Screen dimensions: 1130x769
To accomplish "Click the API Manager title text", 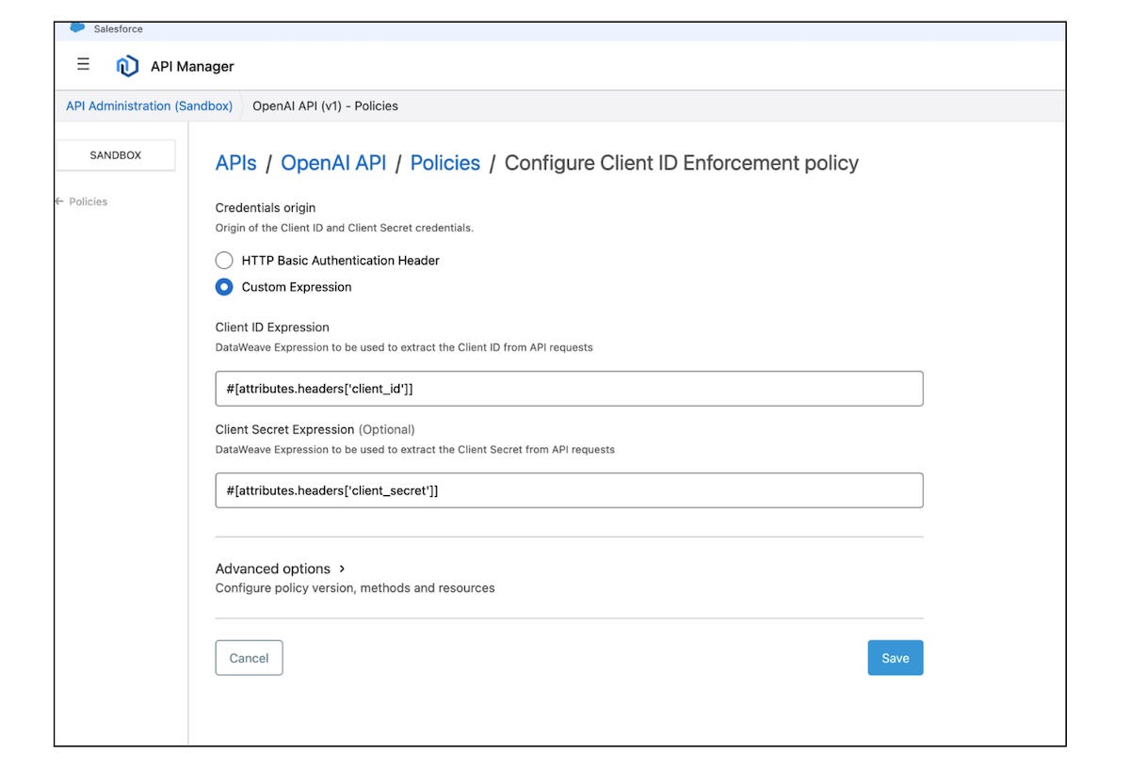I will [x=192, y=67].
